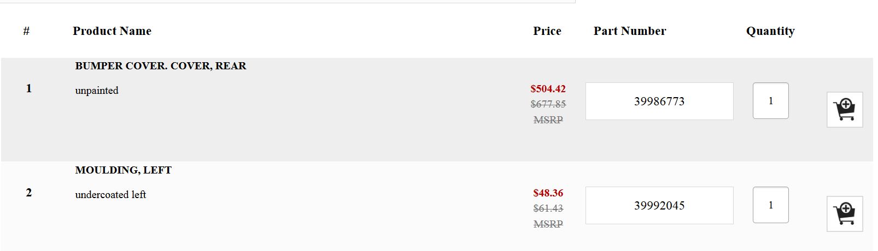878x251 pixels.
Task: Click the quantity field for bumper cover
Action: 770,101
